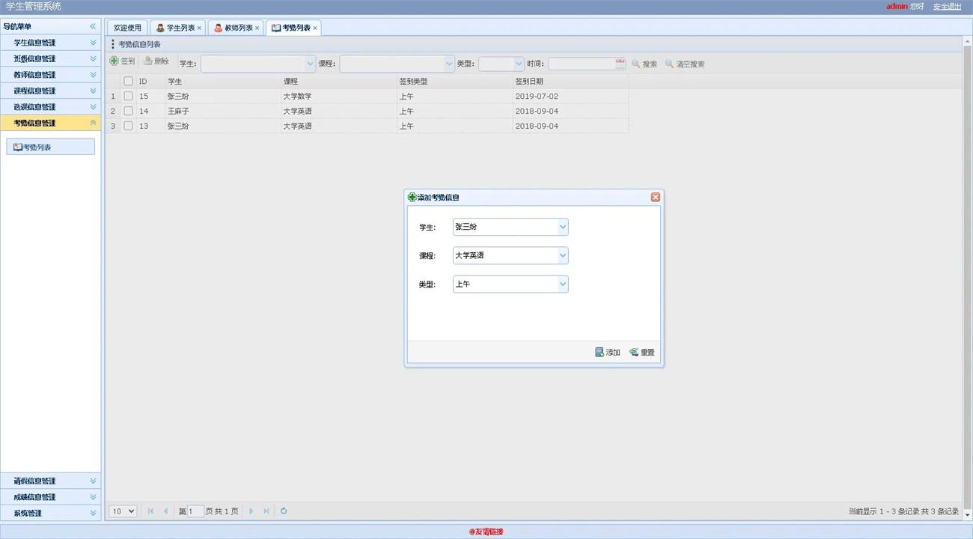
Task: Collapse the navigation menu with double-arrow icon
Action: pyautogui.click(x=93, y=26)
